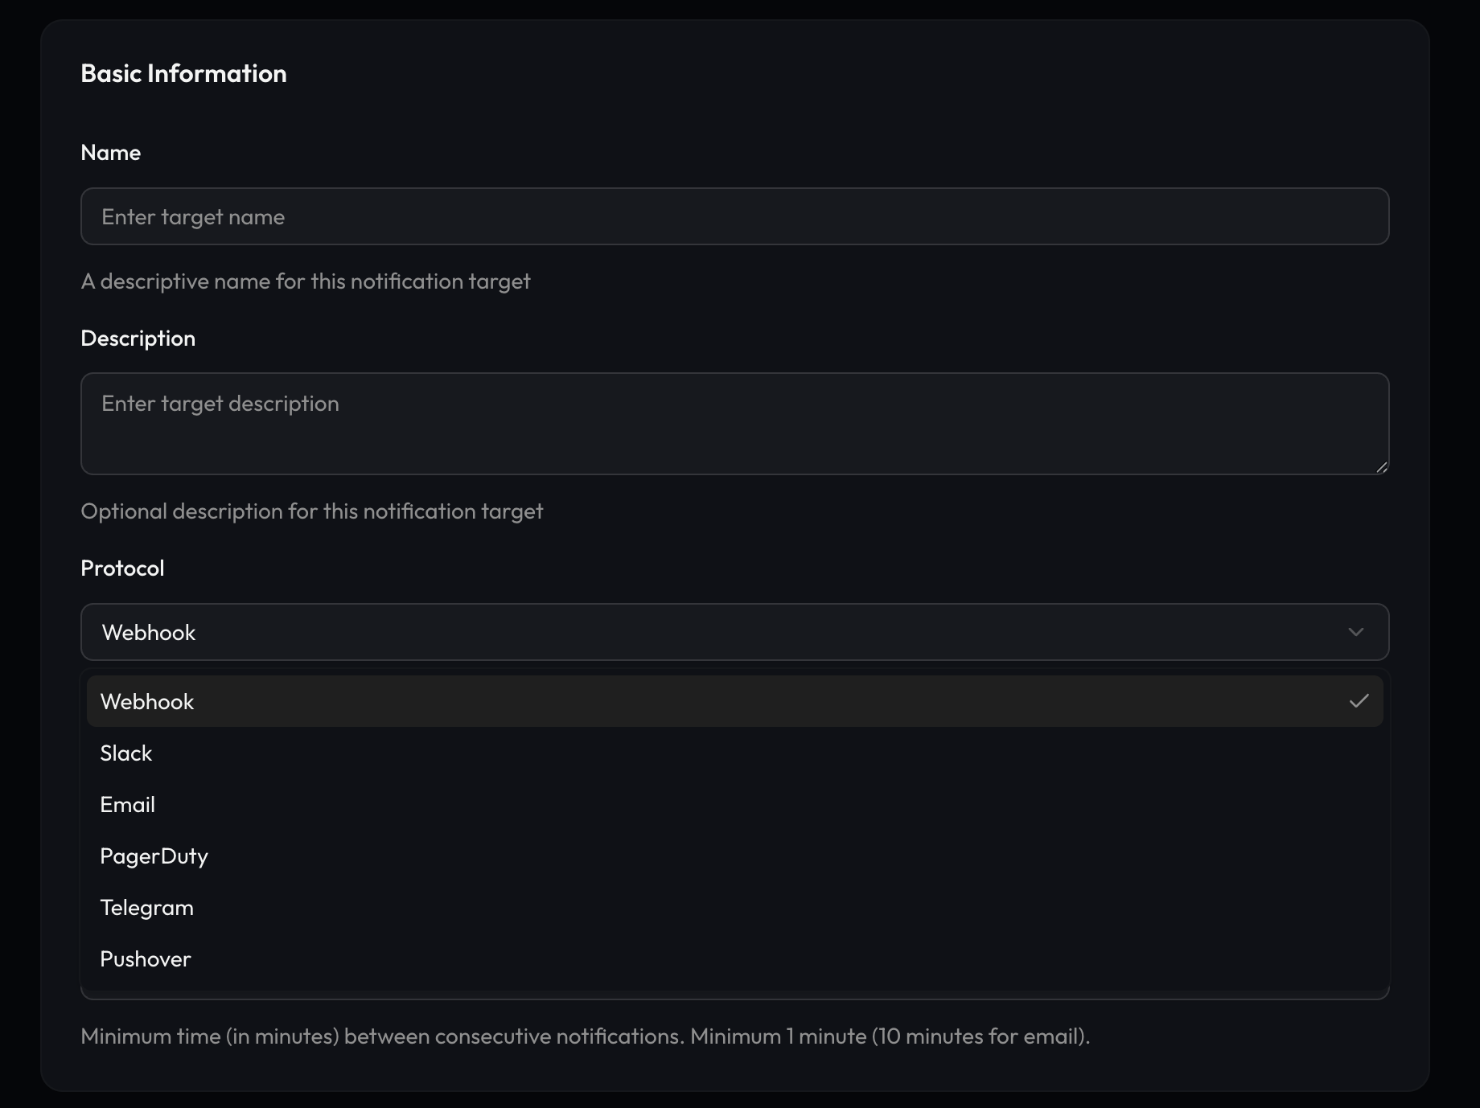Click the optional description helper text

[x=312, y=511]
